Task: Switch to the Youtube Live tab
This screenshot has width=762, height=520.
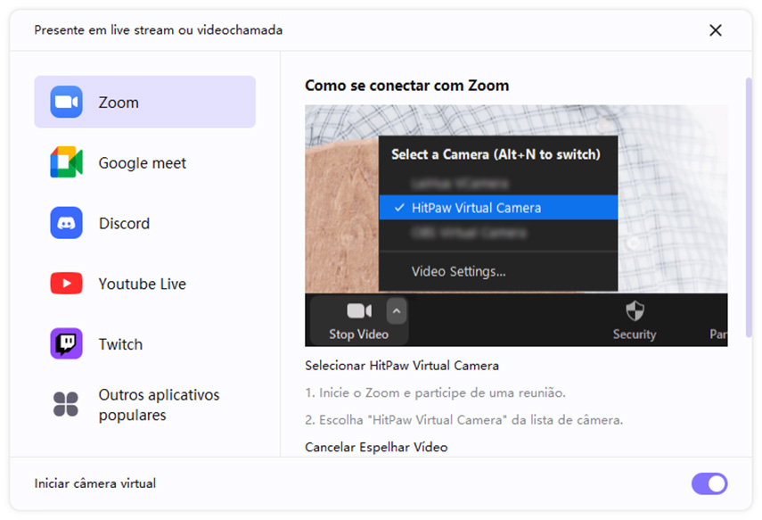Action: tap(142, 285)
